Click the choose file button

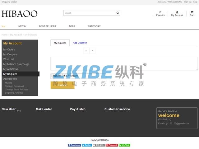point(57,76)
